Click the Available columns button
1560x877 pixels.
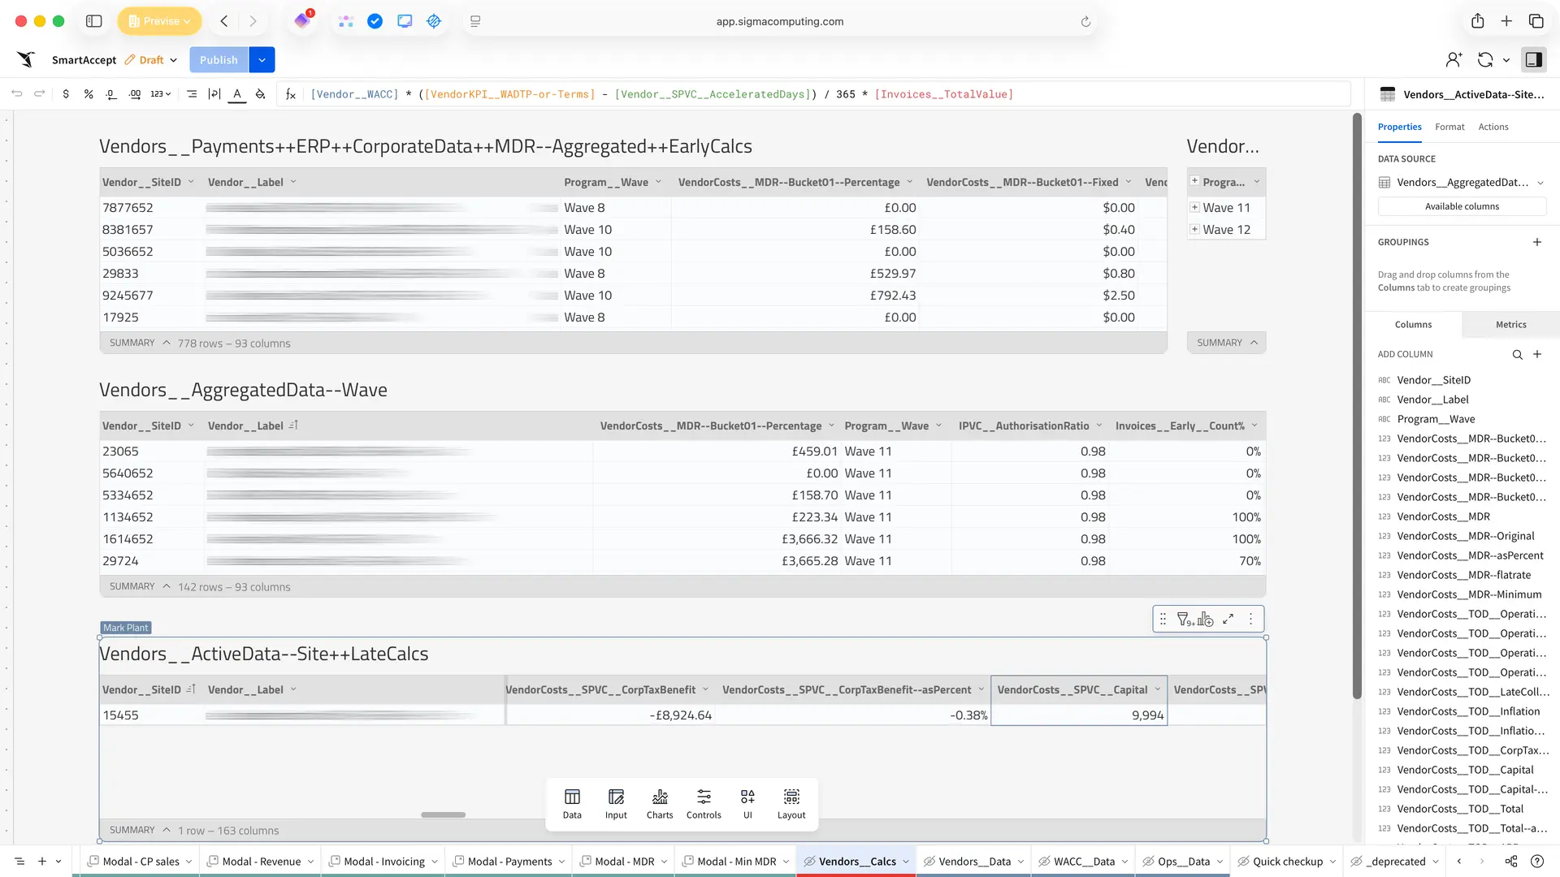(1461, 207)
